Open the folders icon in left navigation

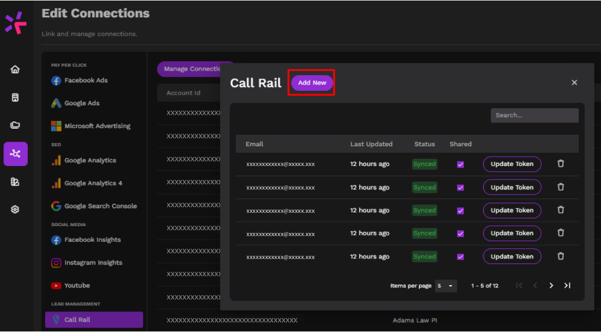pyautogui.click(x=15, y=125)
